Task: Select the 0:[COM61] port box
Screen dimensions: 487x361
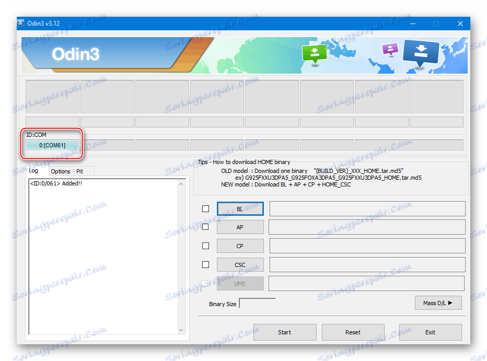Action: click(x=52, y=145)
